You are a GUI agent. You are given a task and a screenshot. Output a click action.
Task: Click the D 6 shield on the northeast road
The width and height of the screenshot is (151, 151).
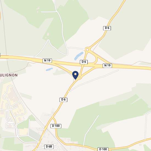click(107, 28)
